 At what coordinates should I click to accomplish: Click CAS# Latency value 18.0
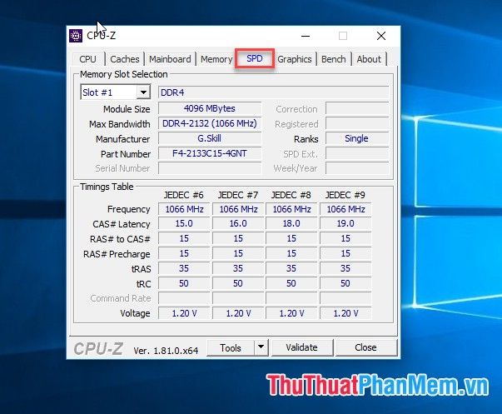(291, 224)
